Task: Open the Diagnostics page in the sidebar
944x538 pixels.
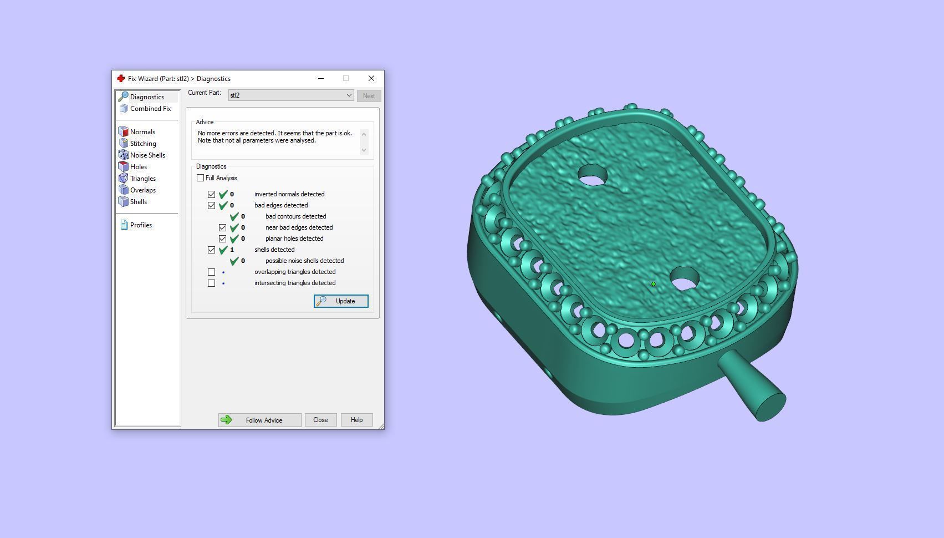Action: click(147, 97)
